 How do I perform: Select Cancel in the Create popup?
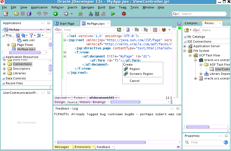135,81
